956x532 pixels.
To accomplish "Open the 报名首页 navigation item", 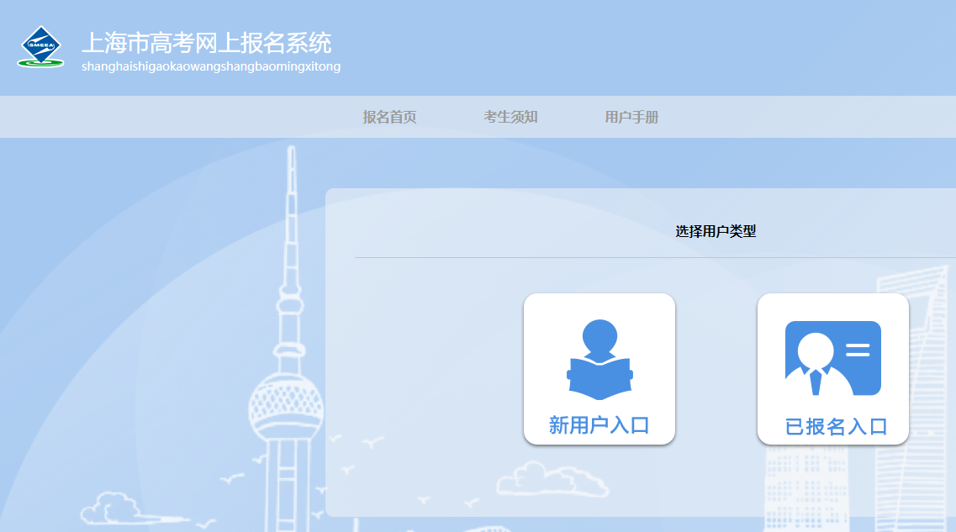I will [x=389, y=118].
